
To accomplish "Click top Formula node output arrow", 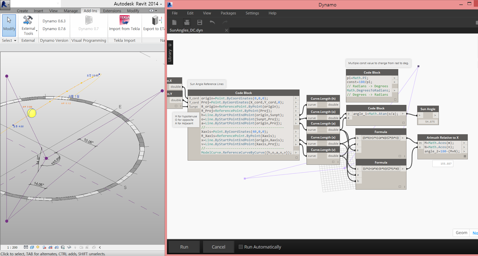I will [403, 138].
